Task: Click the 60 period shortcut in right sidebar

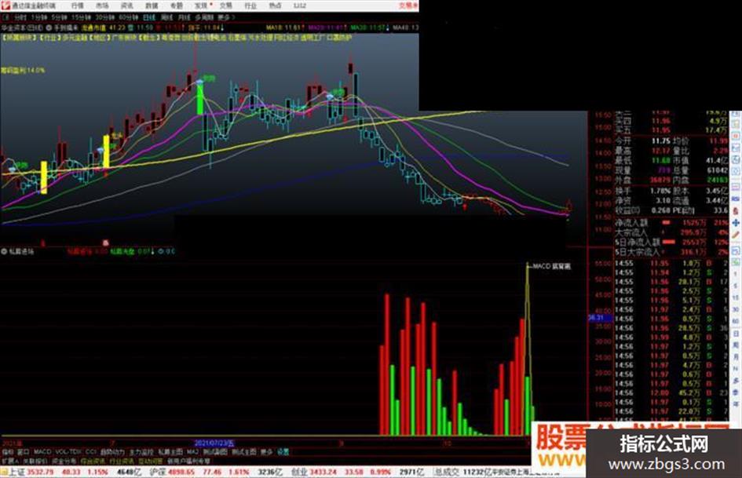Action: tap(736, 321)
